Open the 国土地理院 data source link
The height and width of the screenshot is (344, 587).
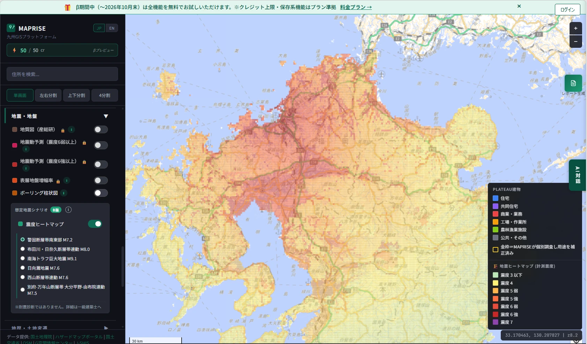pyautogui.click(x=41, y=337)
